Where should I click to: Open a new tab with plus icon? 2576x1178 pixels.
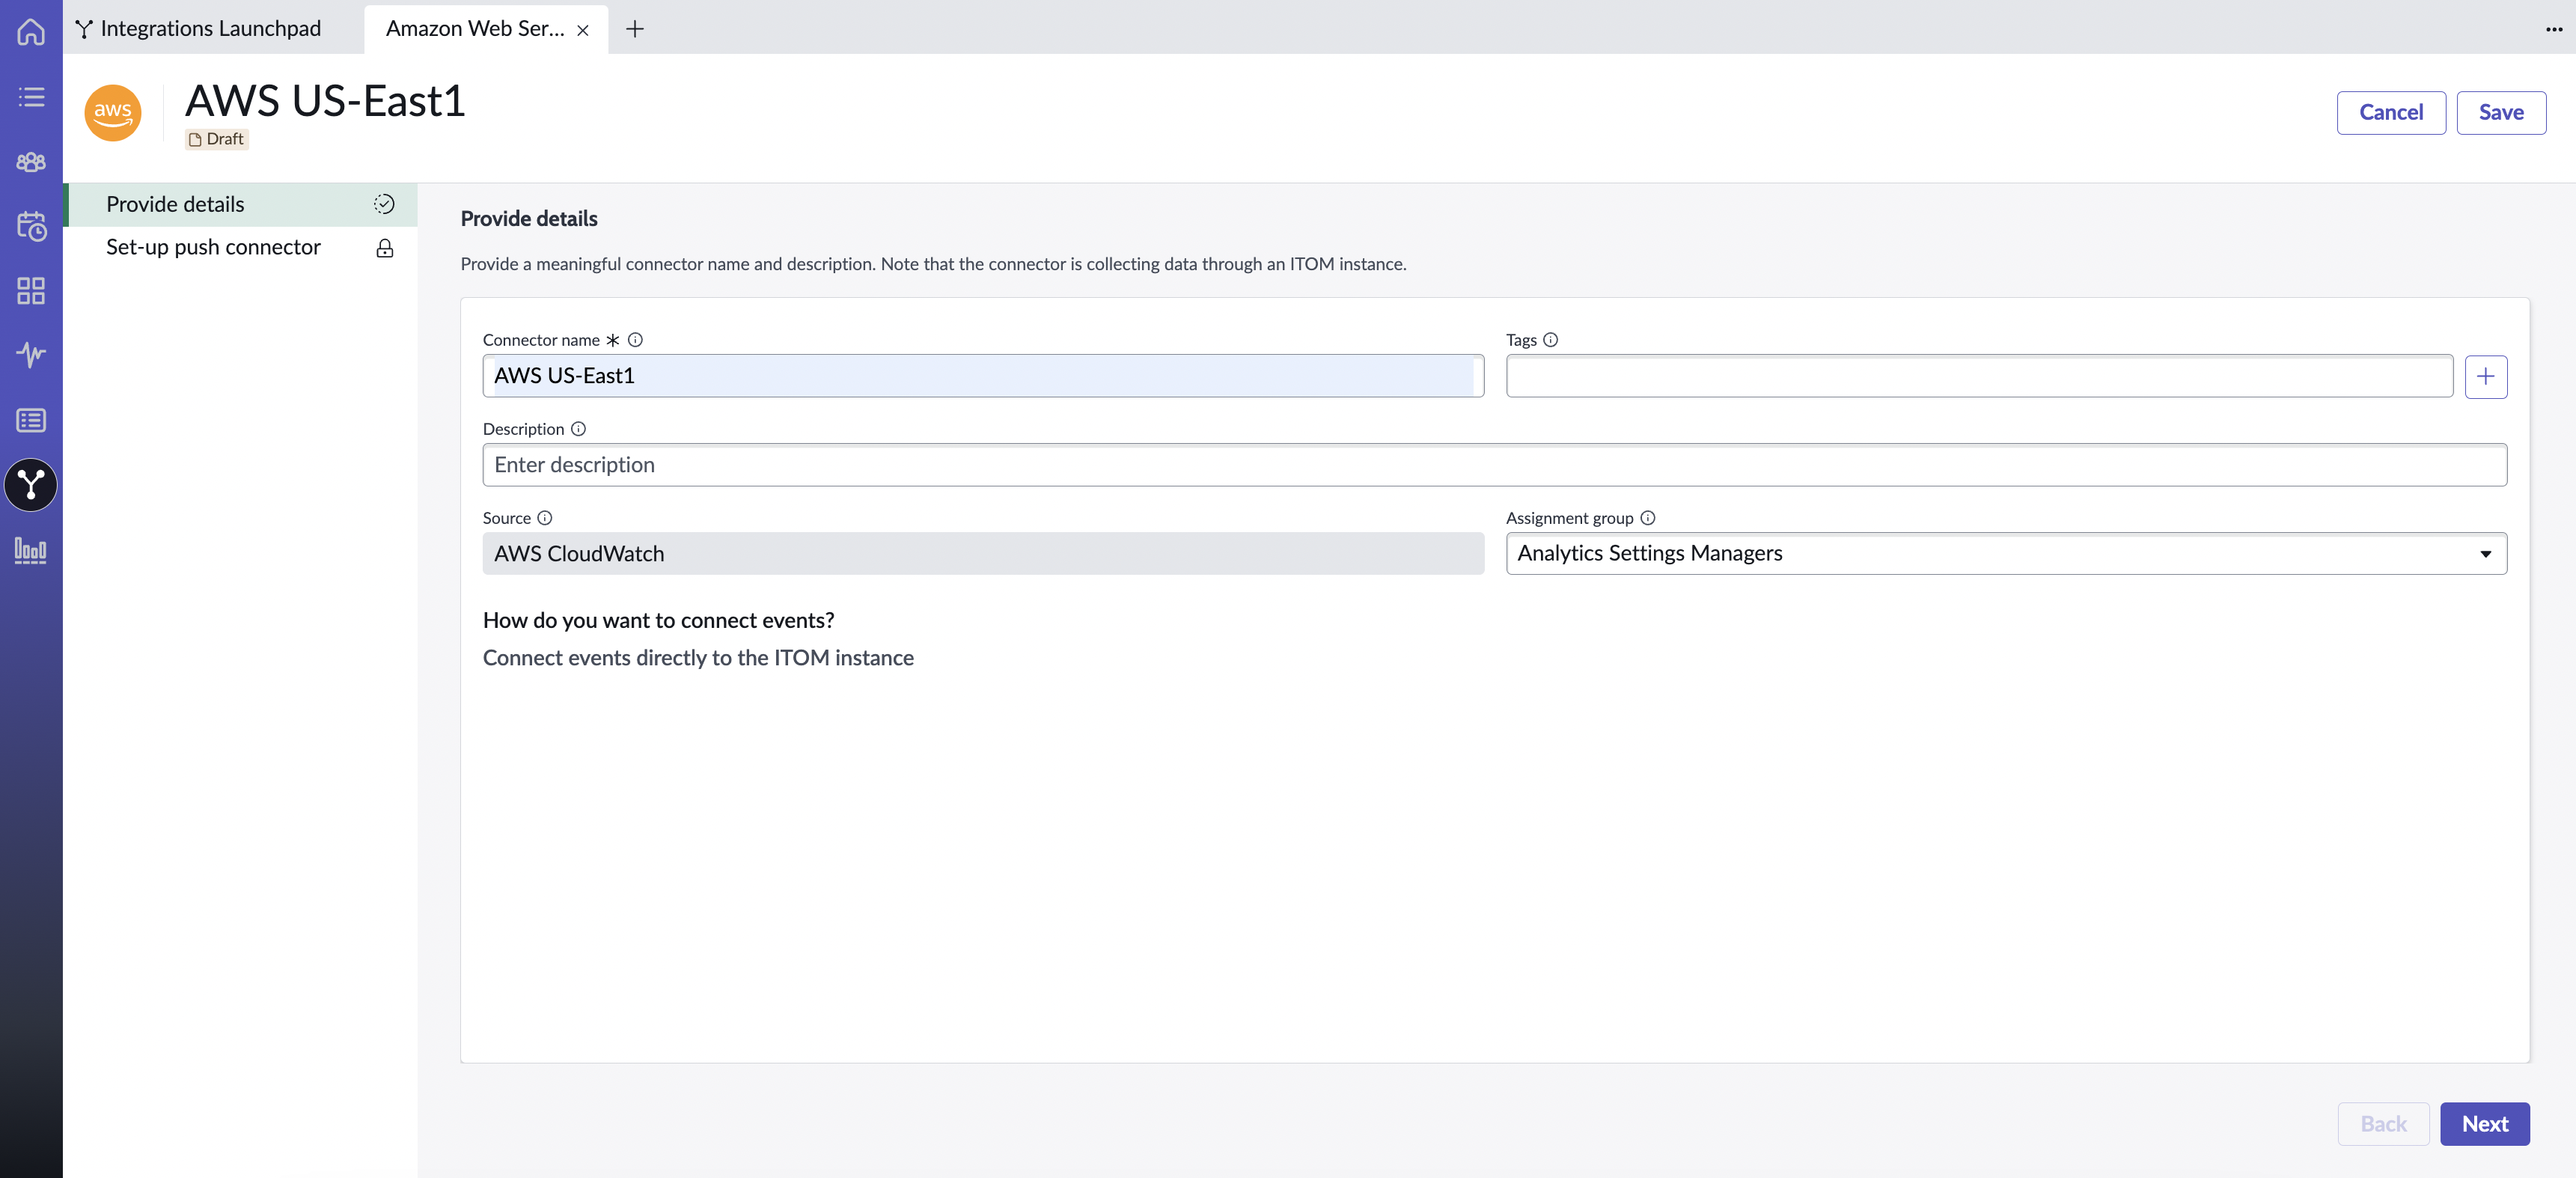pyautogui.click(x=635, y=29)
